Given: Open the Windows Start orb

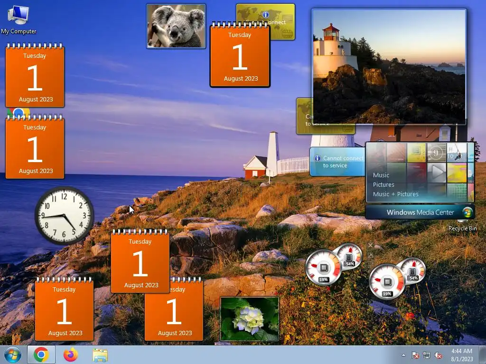Looking at the screenshot, I should click(x=13, y=355).
